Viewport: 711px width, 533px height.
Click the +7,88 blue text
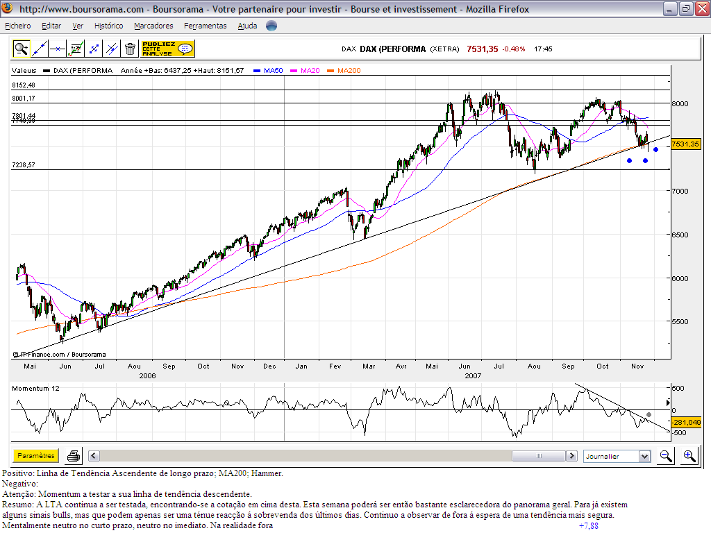[x=589, y=526]
